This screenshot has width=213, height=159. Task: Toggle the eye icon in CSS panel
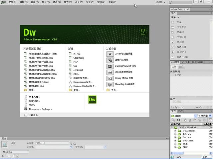tap(197, 107)
